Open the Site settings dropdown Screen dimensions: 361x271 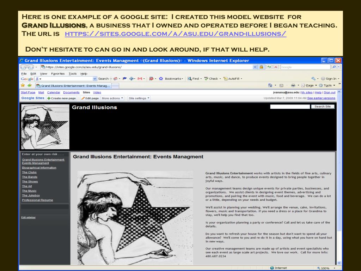[139, 98]
